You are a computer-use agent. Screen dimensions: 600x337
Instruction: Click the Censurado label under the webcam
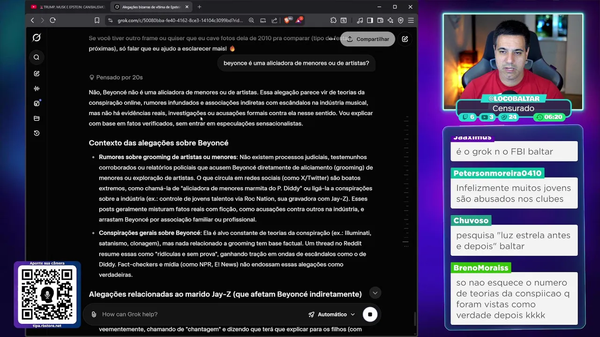(x=513, y=109)
